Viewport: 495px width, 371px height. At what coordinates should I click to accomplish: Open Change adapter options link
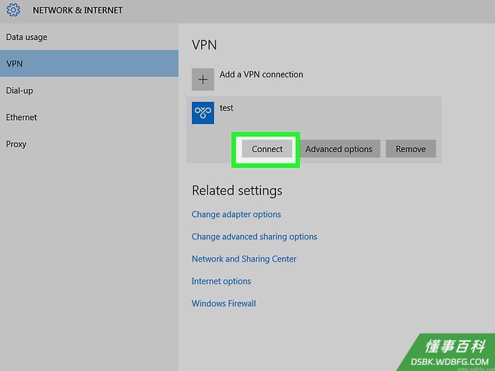point(236,215)
